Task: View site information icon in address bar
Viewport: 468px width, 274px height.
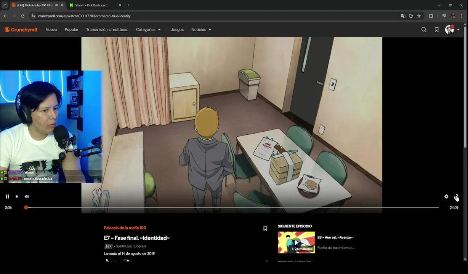Action: coord(33,16)
